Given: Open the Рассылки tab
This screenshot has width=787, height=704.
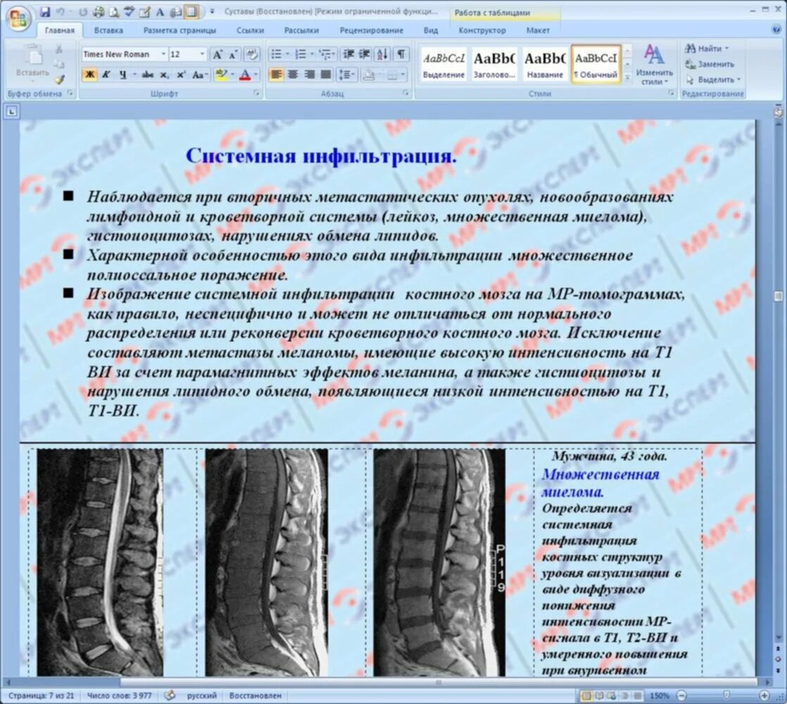Looking at the screenshot, I should click(301, 30).
